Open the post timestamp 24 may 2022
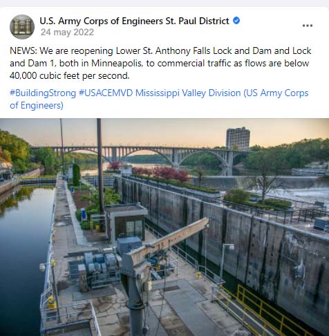329x336 pixels. pos(67,32)
